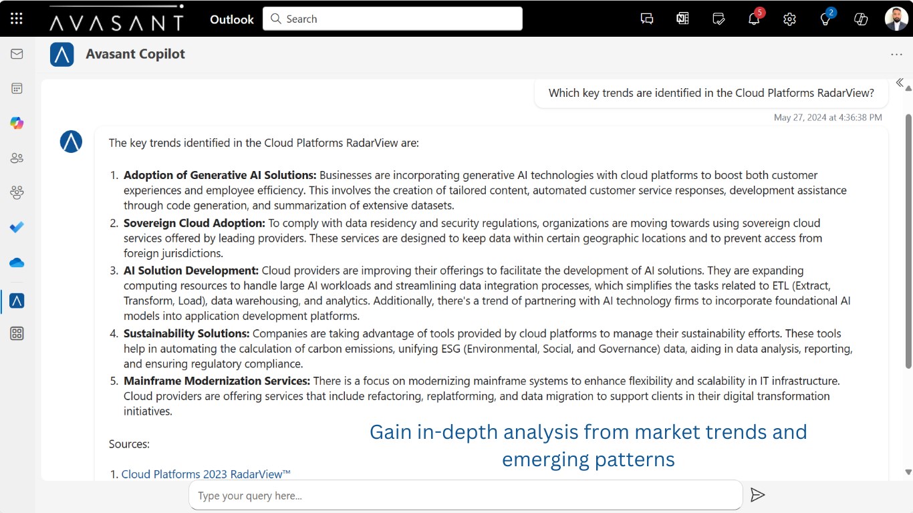913x513 pixels.
Task: Open OneDrive cloud icon in sidebar
Action: point(17,263)
